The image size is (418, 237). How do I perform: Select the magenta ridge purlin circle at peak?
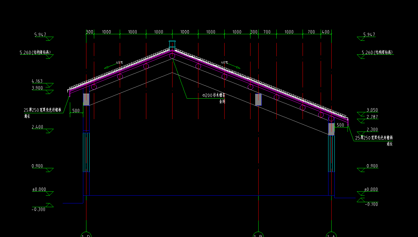click(172, 56)
